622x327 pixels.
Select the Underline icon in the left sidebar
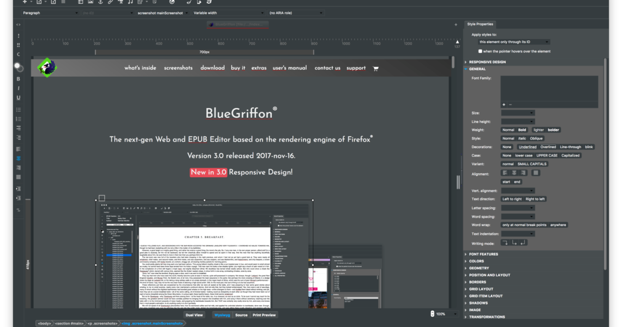pos(17,97)
